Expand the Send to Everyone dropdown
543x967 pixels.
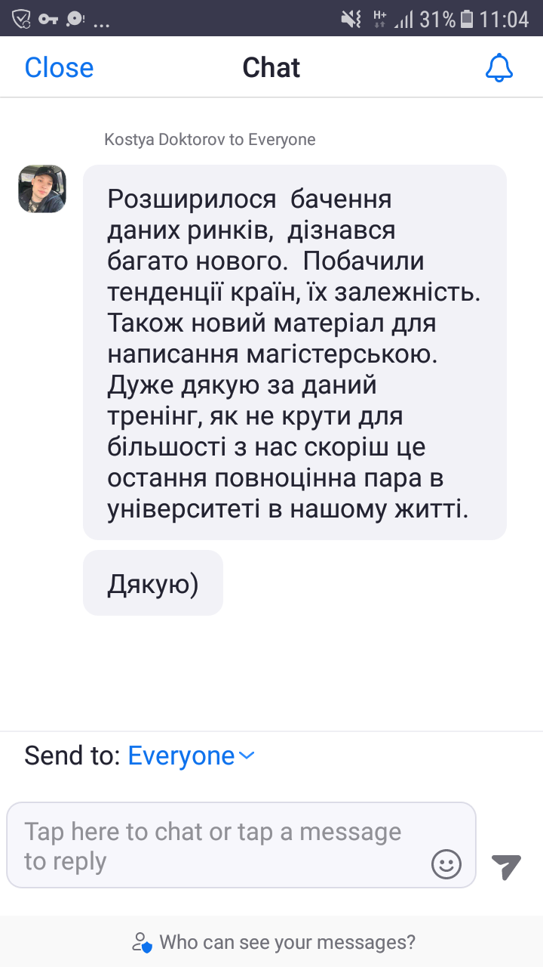click(181, 755)
